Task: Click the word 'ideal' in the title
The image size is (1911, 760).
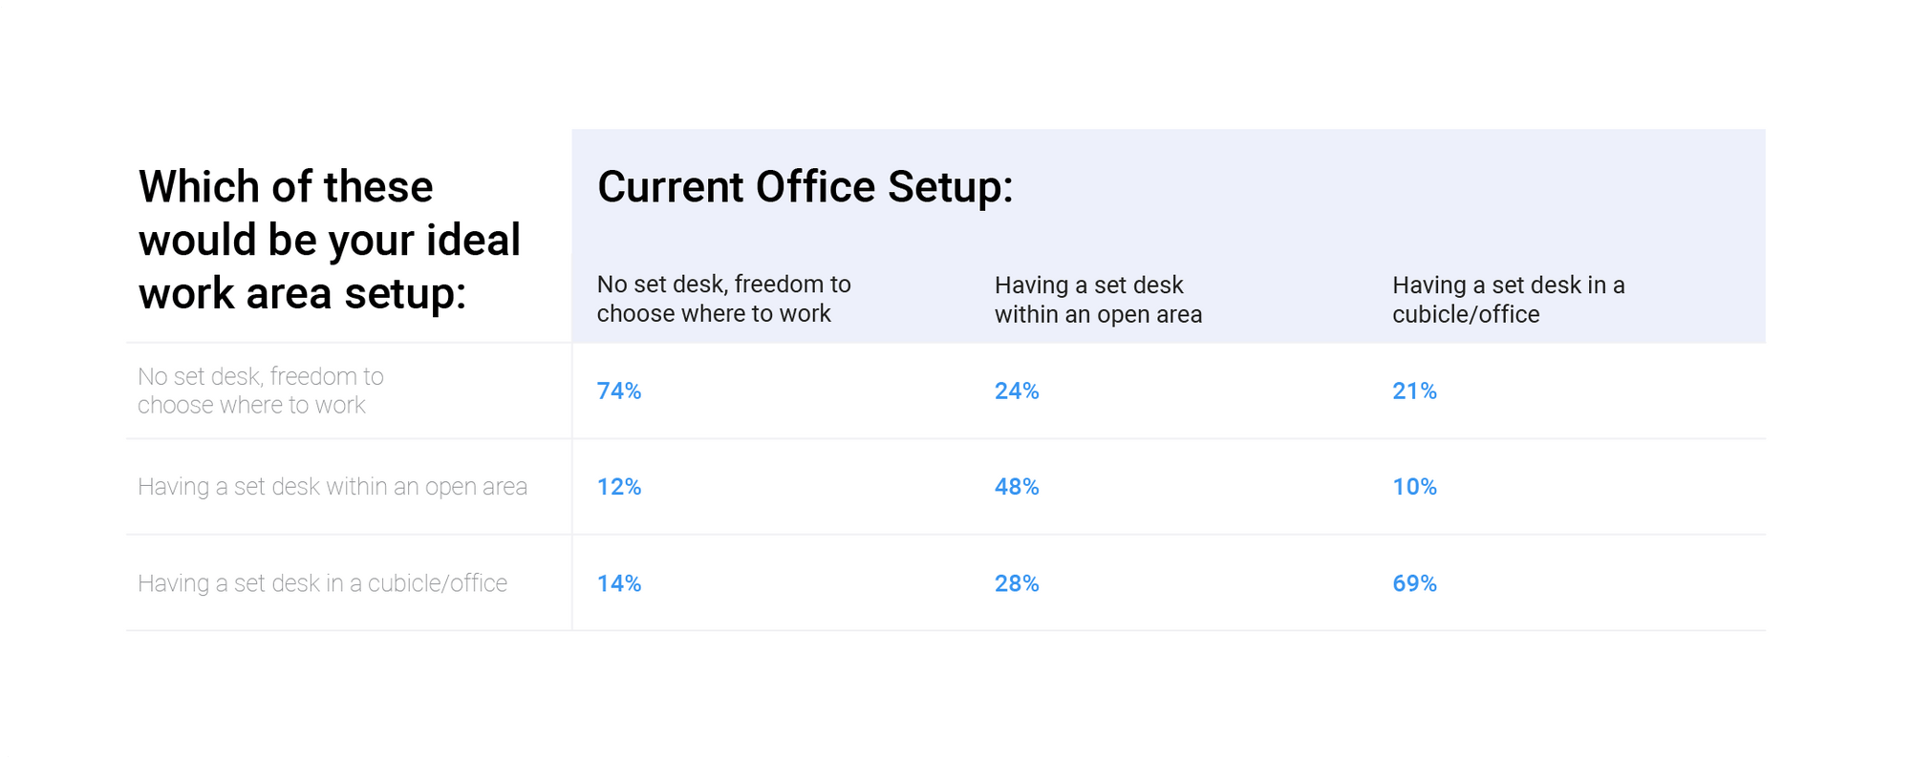Action: (x=473, y=240)
